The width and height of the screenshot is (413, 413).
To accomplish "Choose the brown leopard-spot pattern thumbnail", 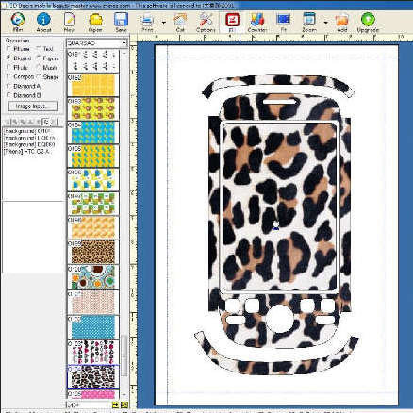I will [x=93, y=252].
